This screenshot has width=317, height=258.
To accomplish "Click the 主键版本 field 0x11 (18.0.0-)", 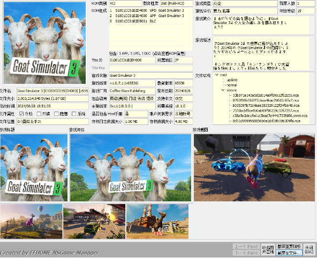I will (132, 106).
